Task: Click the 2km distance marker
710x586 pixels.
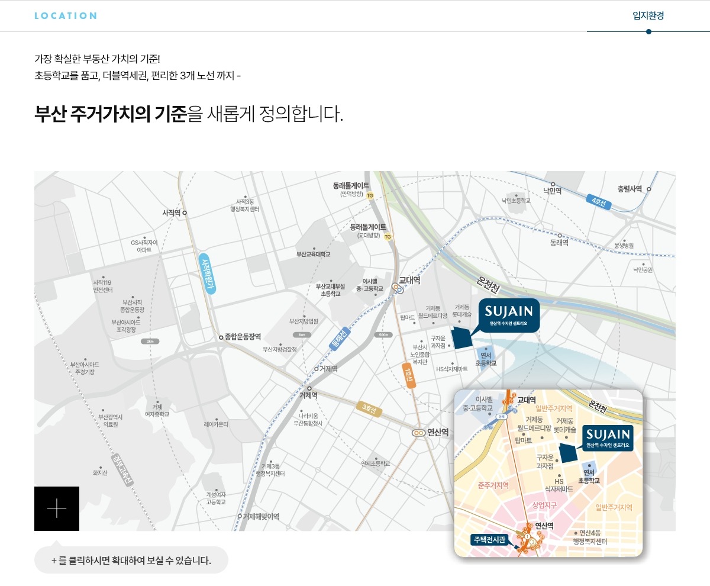Action: click(x=150, y=342)
